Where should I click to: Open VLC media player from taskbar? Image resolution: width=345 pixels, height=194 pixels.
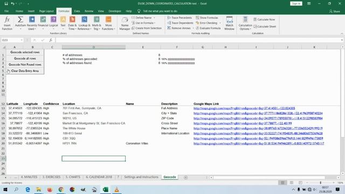(x=116, y=189)
